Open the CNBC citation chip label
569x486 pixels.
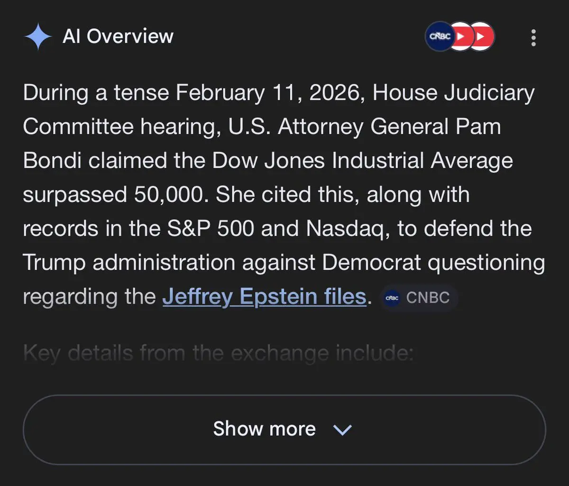[x=428, y=298]
